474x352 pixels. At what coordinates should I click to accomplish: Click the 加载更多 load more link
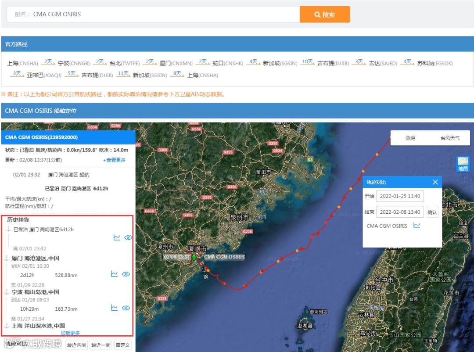(x=70, y=333)
